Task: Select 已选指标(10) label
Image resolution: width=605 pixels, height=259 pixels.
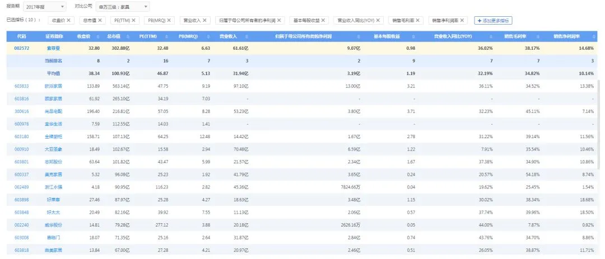Action: pos(24,20)
